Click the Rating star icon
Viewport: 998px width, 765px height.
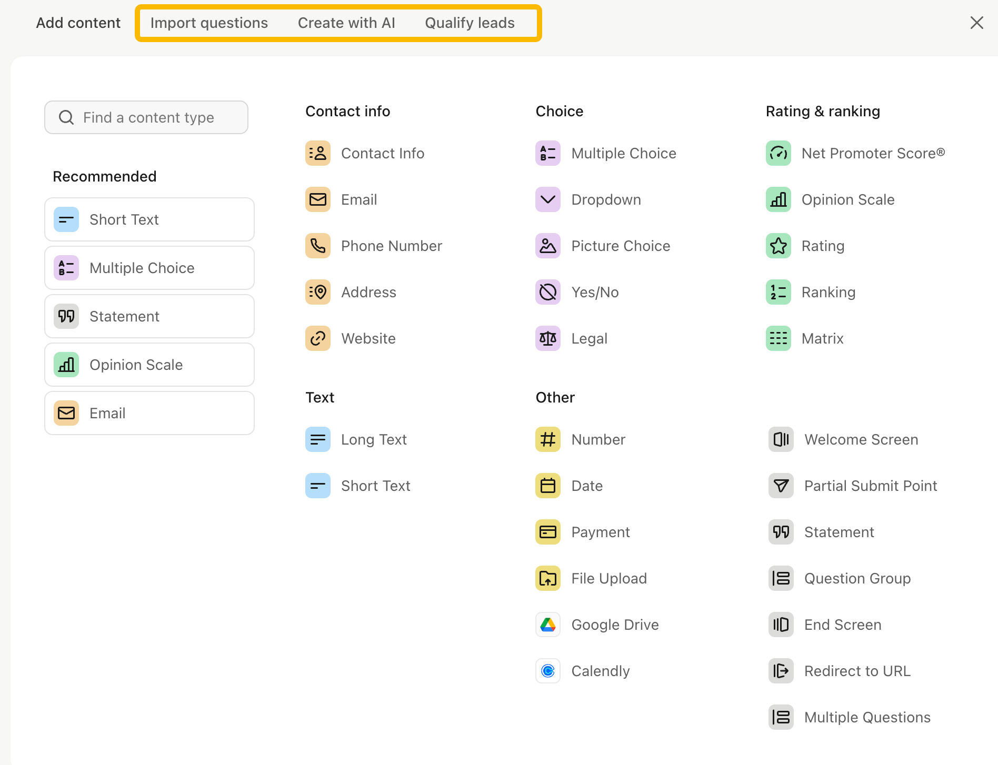point(779,246)
